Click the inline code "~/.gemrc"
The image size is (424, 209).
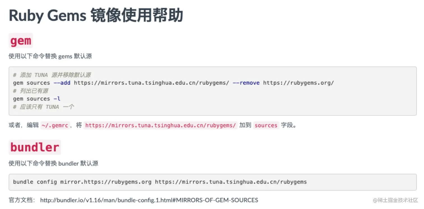(55, 125)
